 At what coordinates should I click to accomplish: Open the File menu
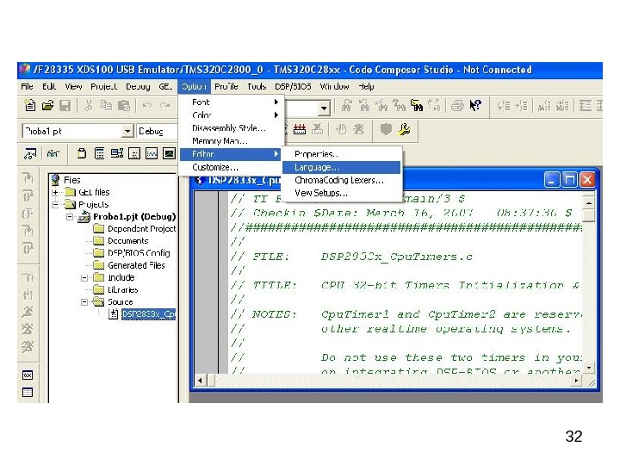pyautogui.click(x=27, y=87)
